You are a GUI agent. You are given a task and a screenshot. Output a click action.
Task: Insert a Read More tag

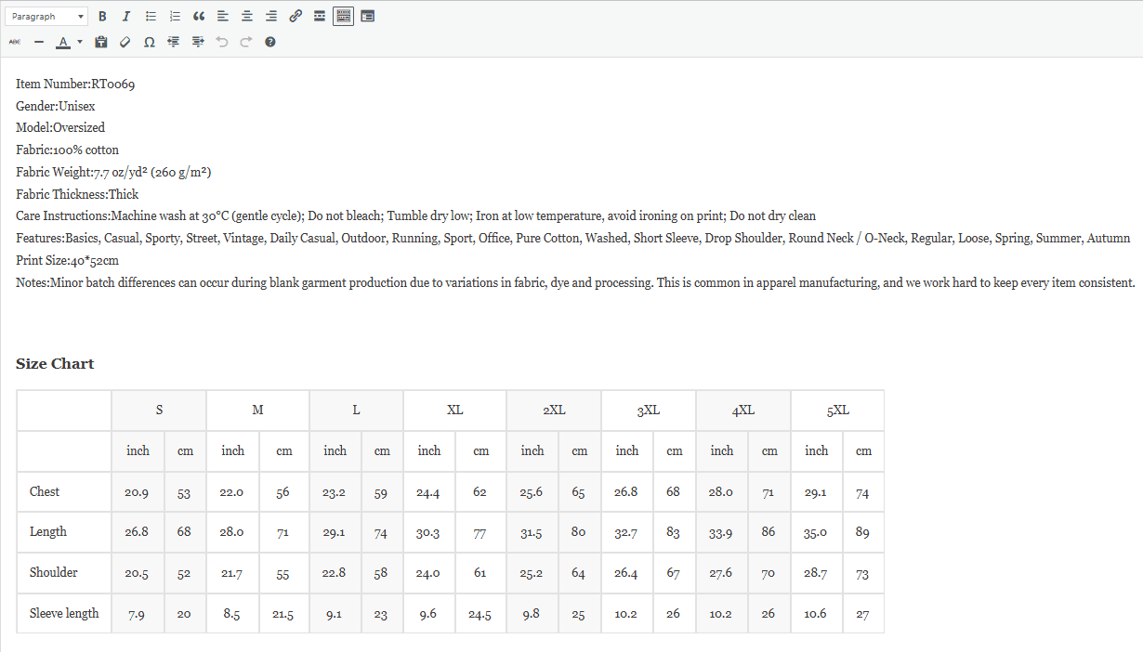tap(320, 17)
